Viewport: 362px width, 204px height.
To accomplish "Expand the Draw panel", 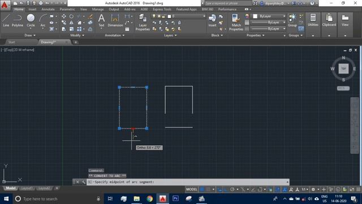I will (30, 35).
